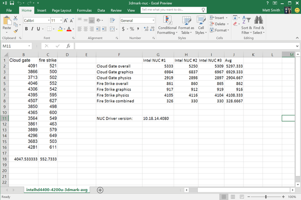Toggle align text right
301x200 pixels.
pos(92,29)
